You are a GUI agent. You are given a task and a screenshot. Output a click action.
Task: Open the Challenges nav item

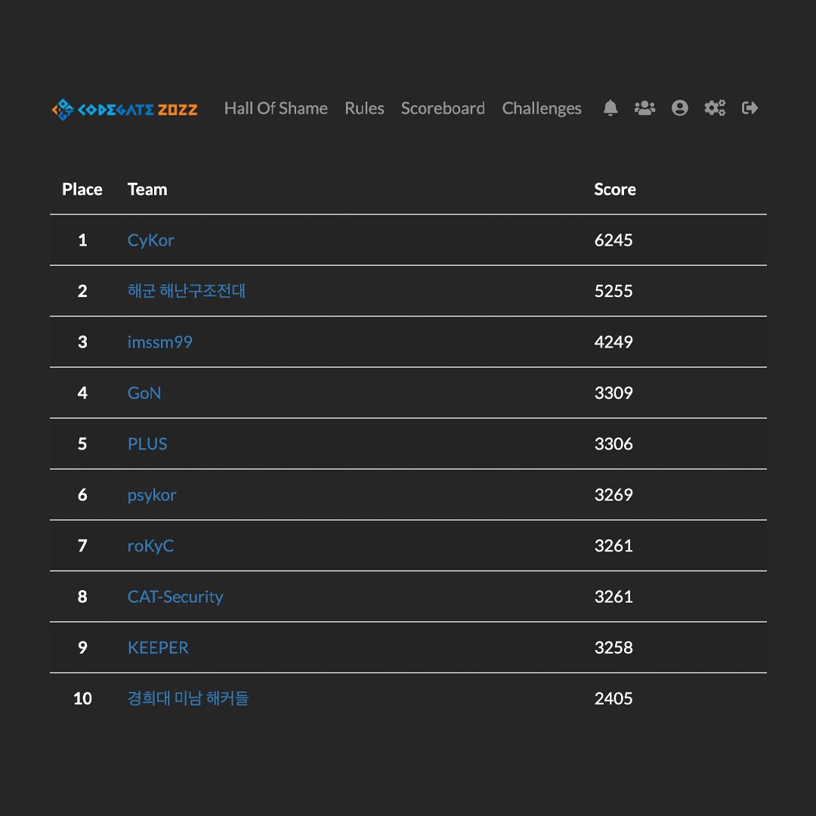(542, 108)
